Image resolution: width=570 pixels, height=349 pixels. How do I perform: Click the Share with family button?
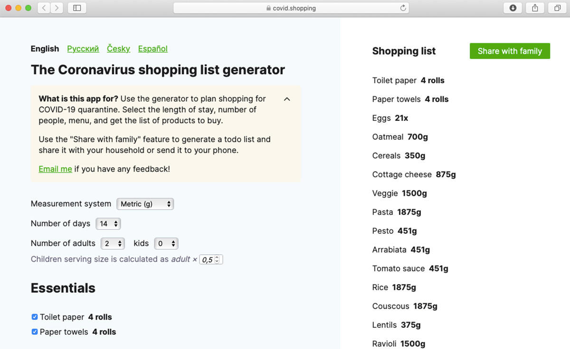[x=510, y=51]
